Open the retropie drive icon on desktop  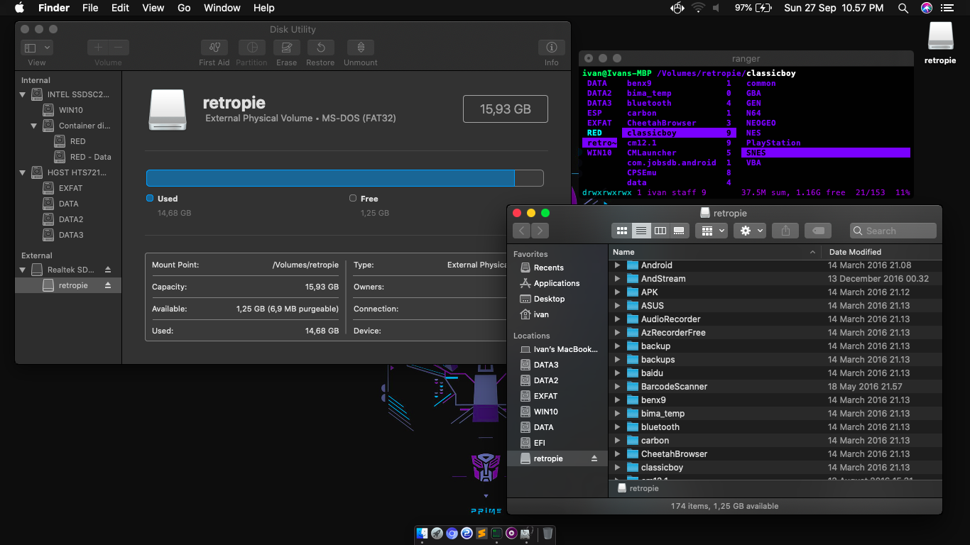(x=940, y=43)
